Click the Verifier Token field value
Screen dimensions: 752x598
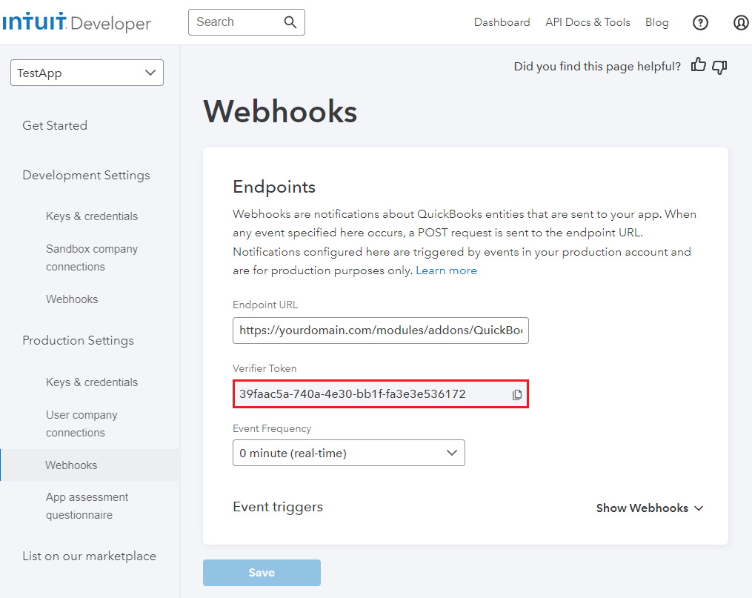pyautogui.click(x=352, y=394)
